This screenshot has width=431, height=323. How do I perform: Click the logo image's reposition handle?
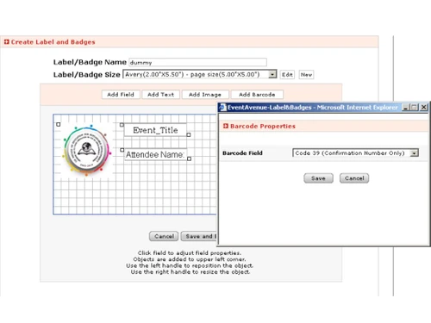coord(59,124)
